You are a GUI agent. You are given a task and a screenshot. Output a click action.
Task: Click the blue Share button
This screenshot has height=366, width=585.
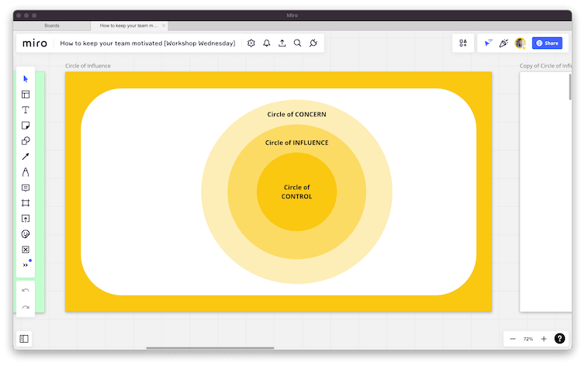click(x=547, y=43)
